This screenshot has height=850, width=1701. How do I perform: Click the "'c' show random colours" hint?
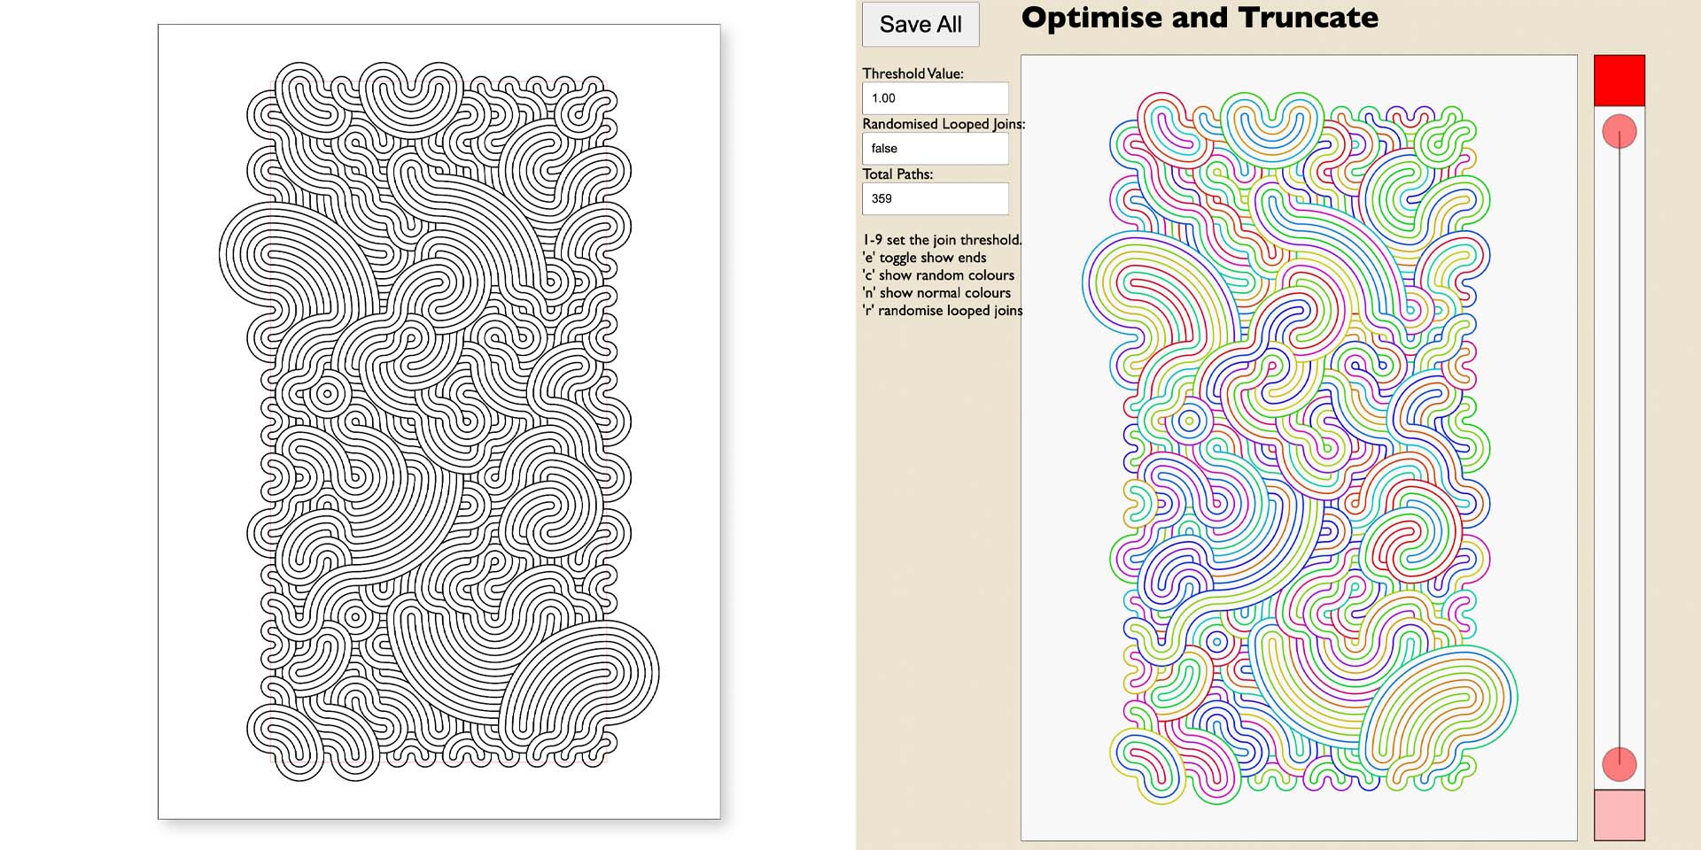click(x=938, y=275)
